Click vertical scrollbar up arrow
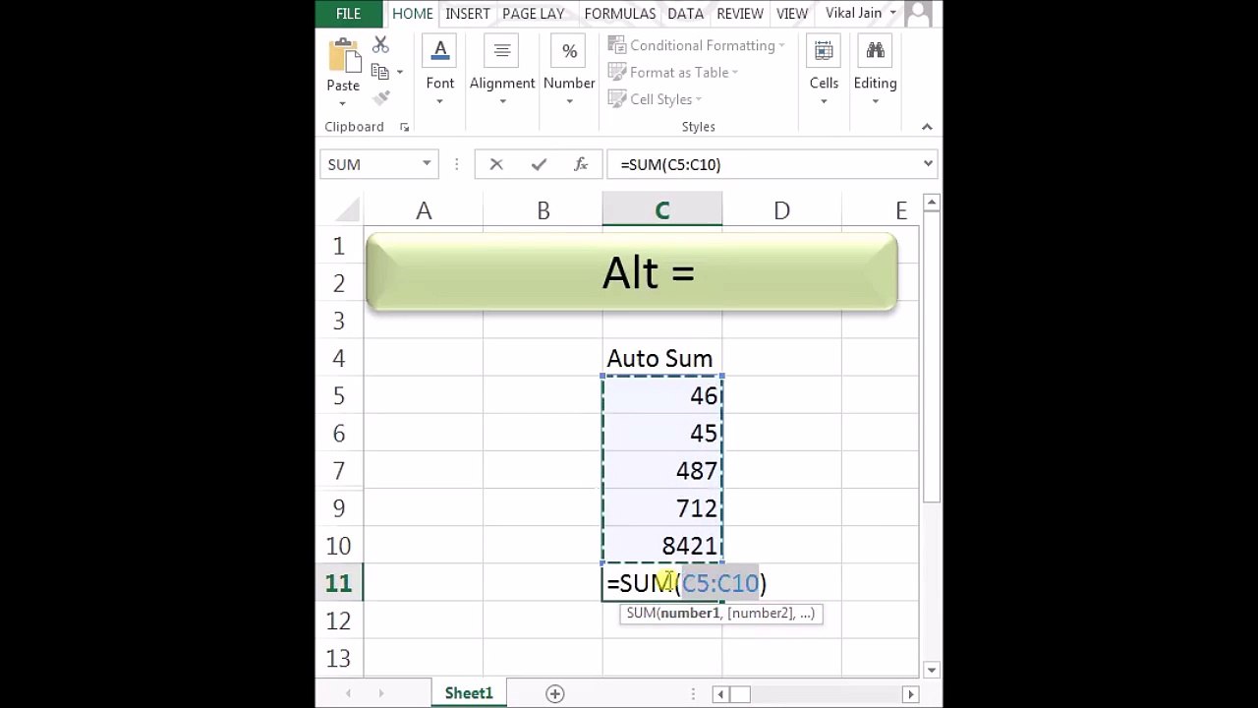The image size is (1258, 708). [x=932, y=203]
